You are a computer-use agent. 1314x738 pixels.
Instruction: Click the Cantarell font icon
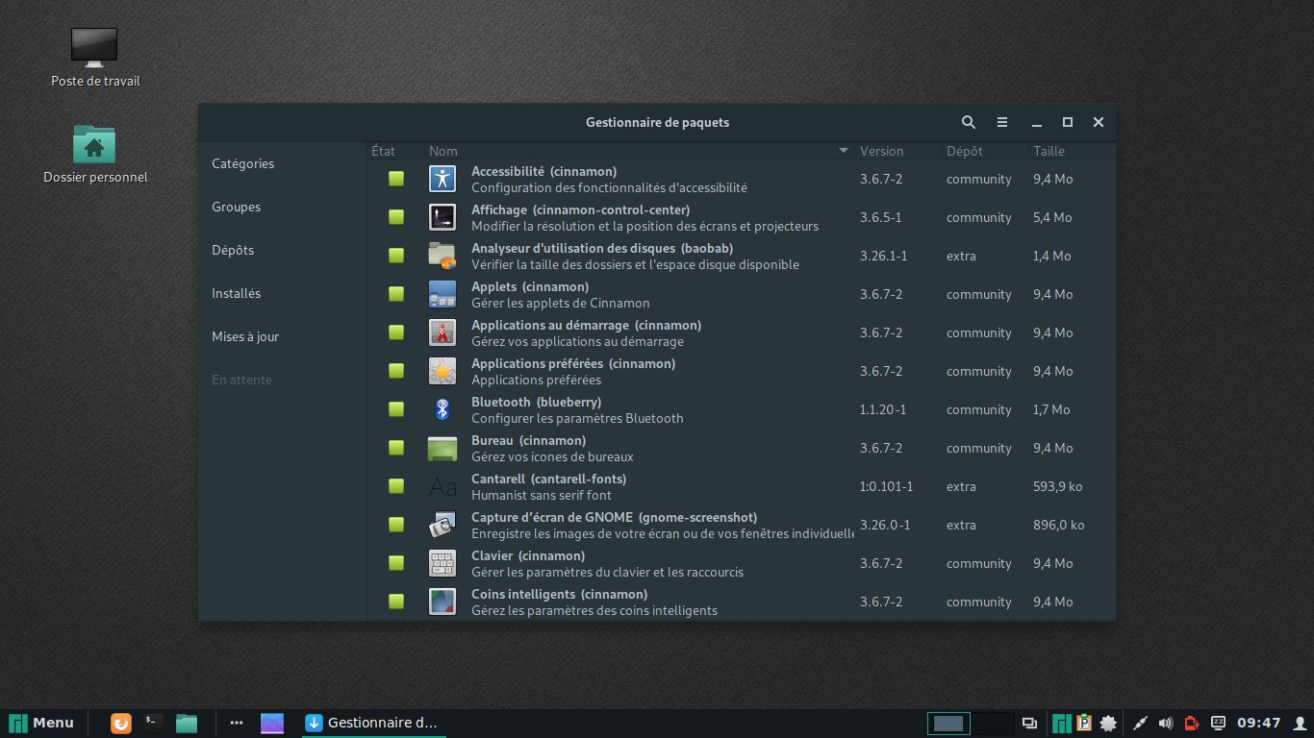pyautogui.click(x=442, y=486)
